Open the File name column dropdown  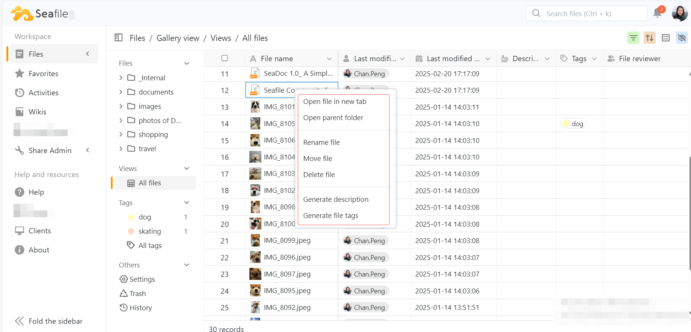329,59
